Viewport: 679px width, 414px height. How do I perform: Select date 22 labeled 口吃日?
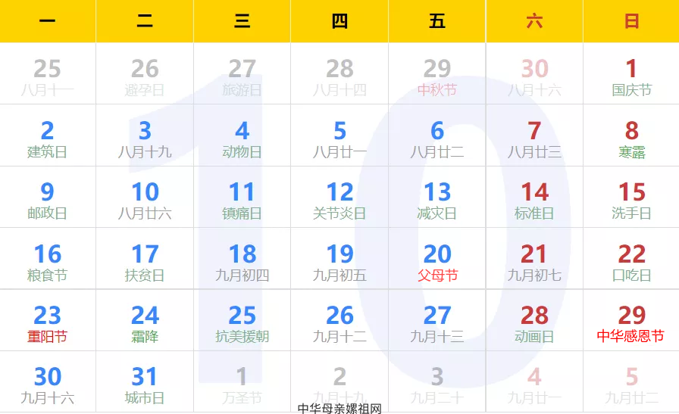click(631, 259)
